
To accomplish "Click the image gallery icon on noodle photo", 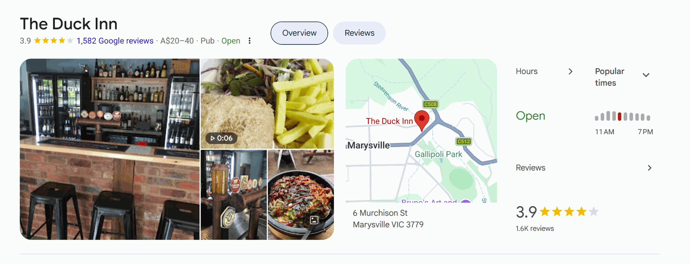I will point(314,220).
